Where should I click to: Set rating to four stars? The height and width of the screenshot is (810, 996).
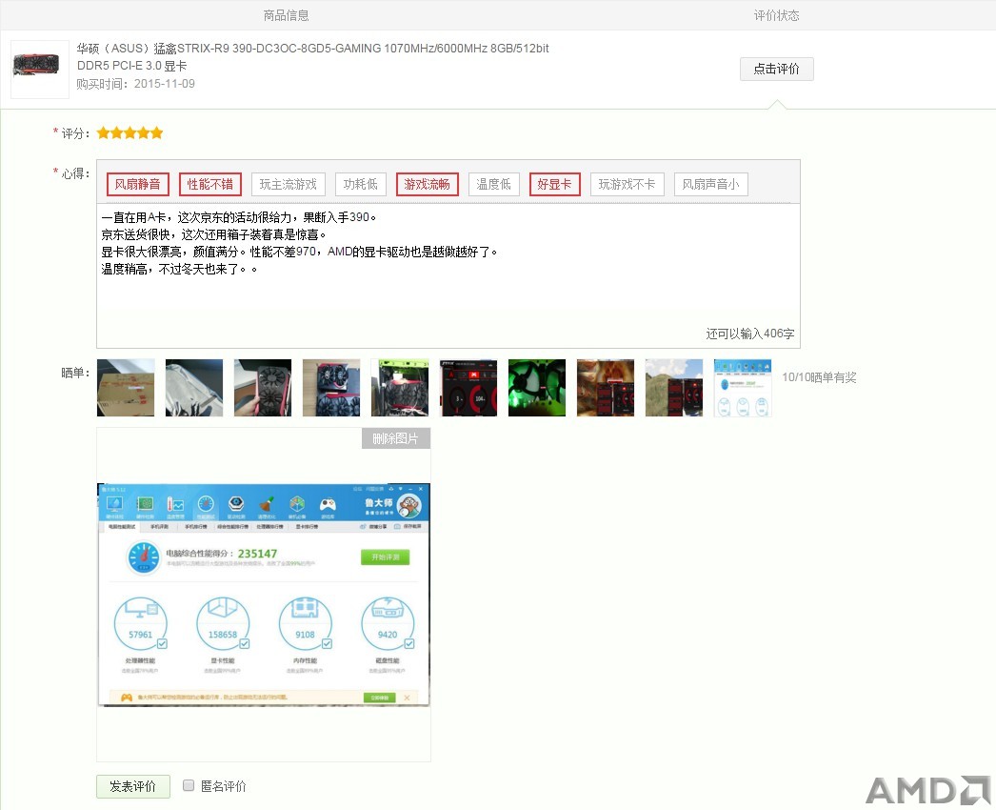143,132
